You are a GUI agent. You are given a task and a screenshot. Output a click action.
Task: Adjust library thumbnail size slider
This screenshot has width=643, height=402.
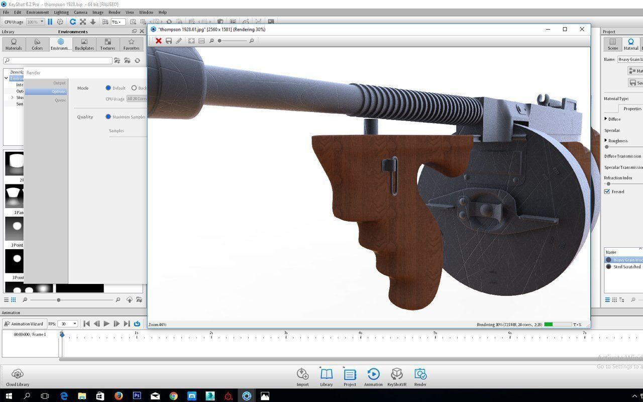pos(59,300)
